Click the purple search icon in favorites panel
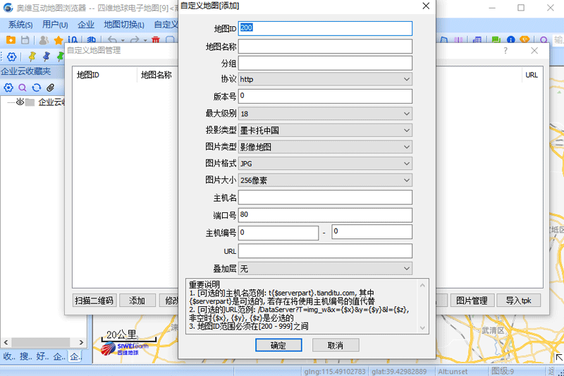This screenshot has height=376, width=564. 23,87
